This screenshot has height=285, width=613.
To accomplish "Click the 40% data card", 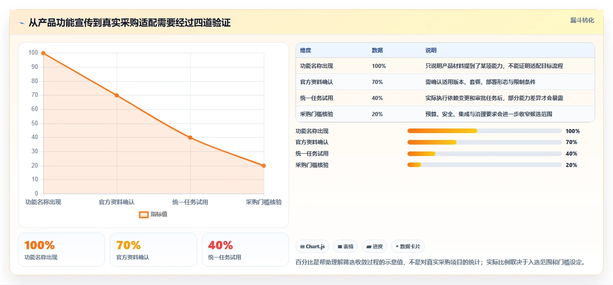I will click(245, 250).
